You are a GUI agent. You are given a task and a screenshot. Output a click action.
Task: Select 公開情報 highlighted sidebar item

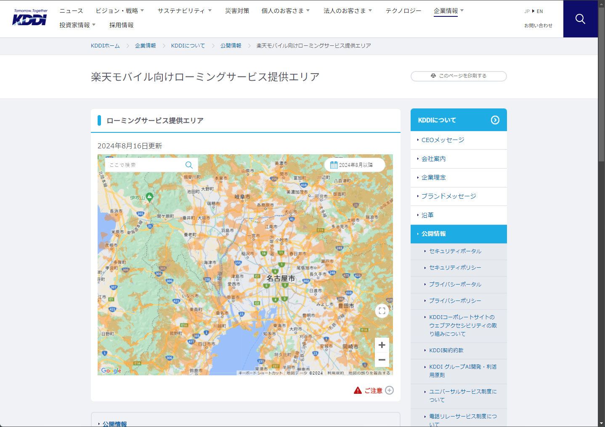459,234
